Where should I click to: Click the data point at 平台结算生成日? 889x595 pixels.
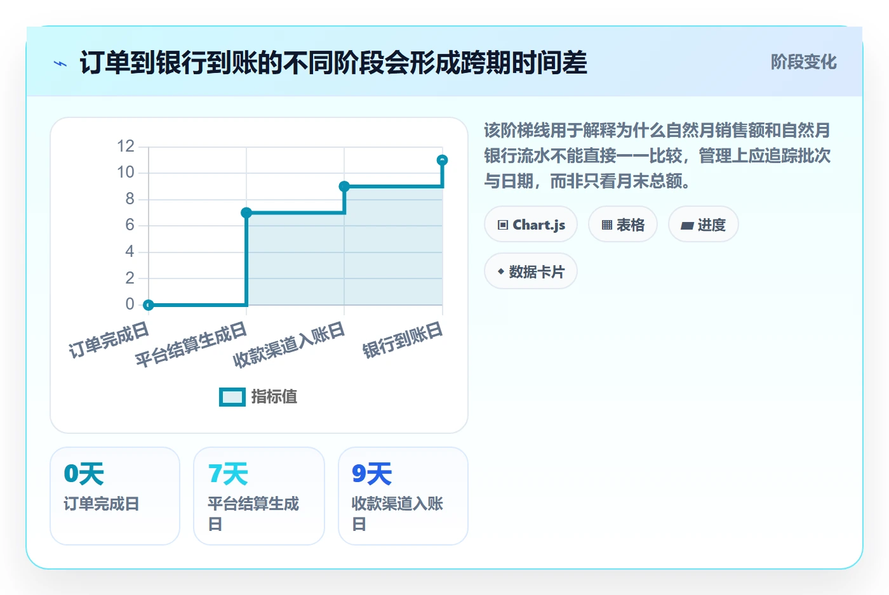(246, 213)
